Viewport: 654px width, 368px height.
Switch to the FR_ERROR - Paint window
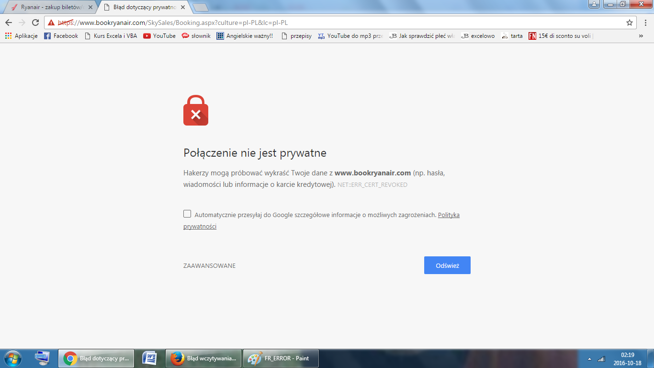(x=281, y=358)
